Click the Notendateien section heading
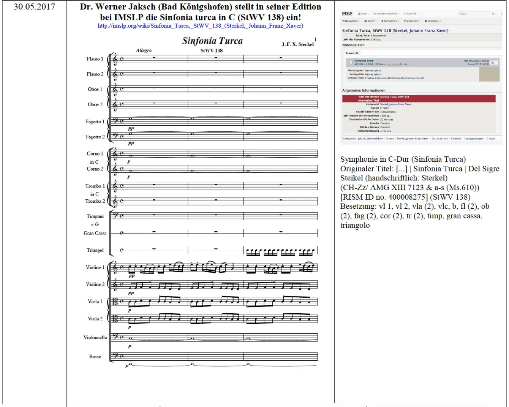The height and width of the screenshot is (407, 509). point(353,45)
